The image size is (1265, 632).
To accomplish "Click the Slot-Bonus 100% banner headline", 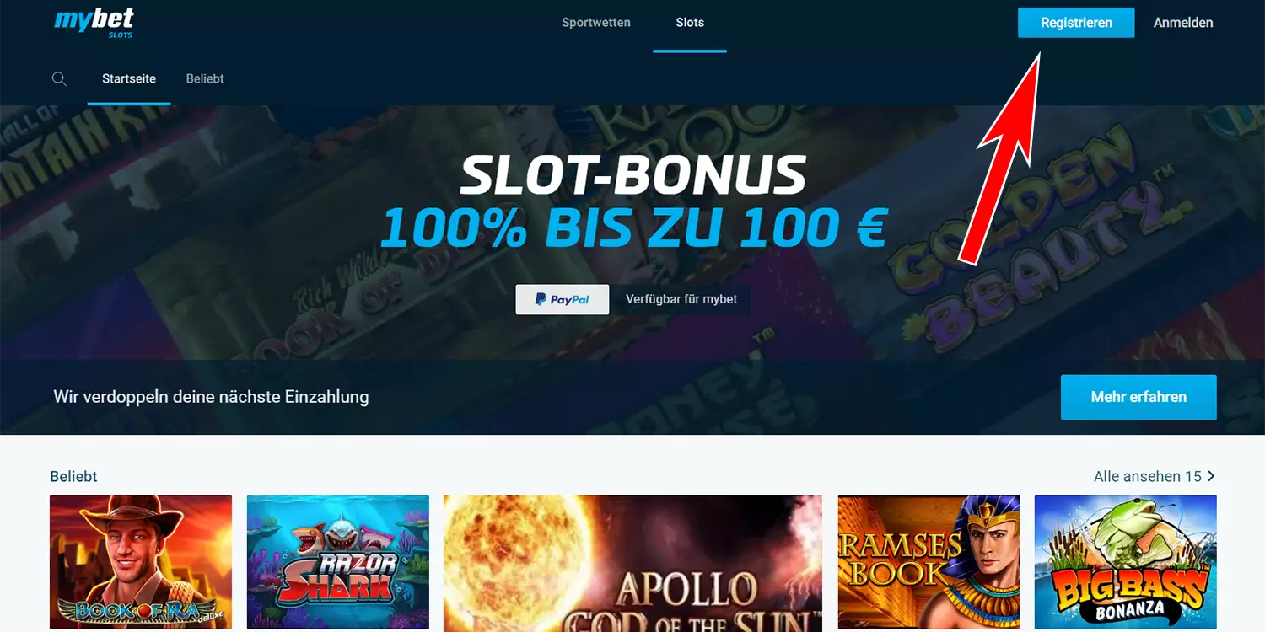I will [632, 202].
